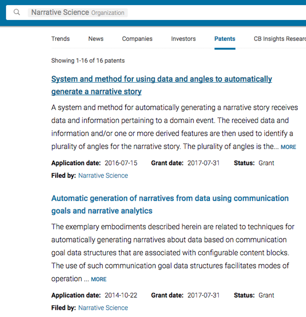The image size is (306, 317).
Task: Open the News tab
Action: coord(96,39)
